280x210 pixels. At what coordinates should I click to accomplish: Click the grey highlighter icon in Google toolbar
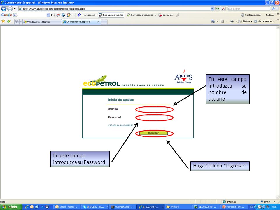177,15
